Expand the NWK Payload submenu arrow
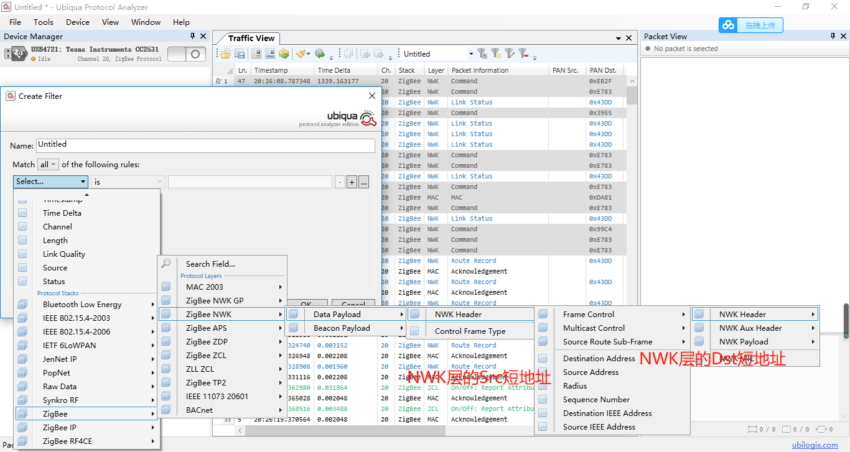This screenshot has height=452, width=850. click(x=813, y=341)
